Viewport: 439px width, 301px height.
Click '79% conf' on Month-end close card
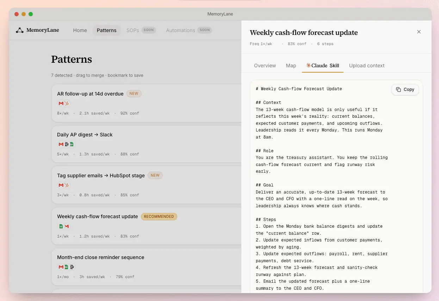click(125, 277)
